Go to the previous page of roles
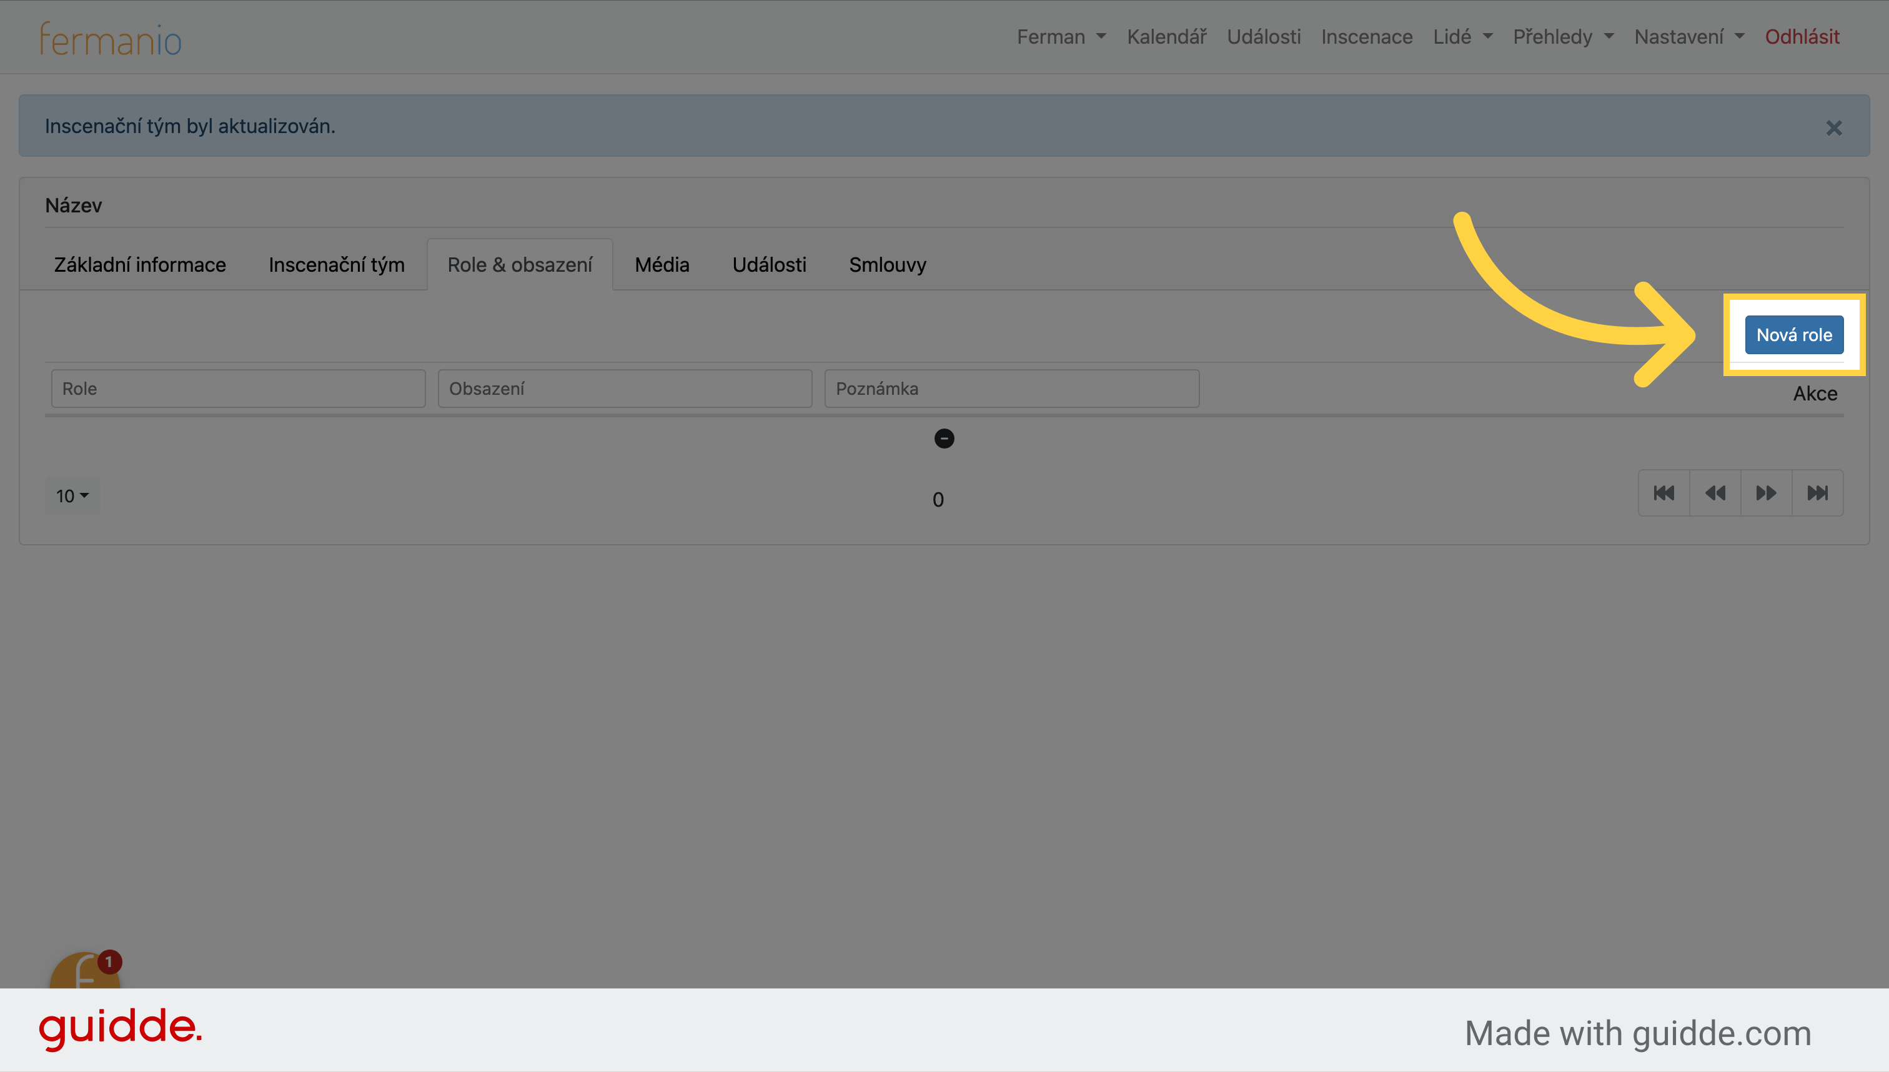Viewport: 1889px width, 1072px height. [x=1715, y=492]
